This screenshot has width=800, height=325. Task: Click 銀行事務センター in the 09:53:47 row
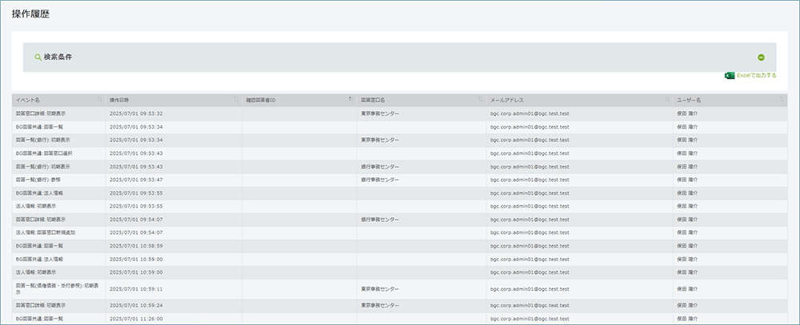tap(380, 179)
